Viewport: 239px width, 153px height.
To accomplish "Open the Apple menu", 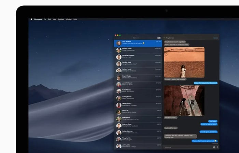I will coord(31,19).
